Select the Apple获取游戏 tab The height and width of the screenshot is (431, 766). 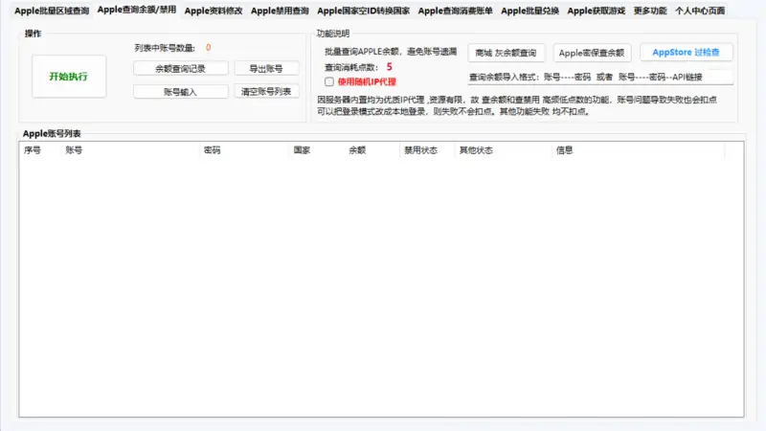point(597,11)
